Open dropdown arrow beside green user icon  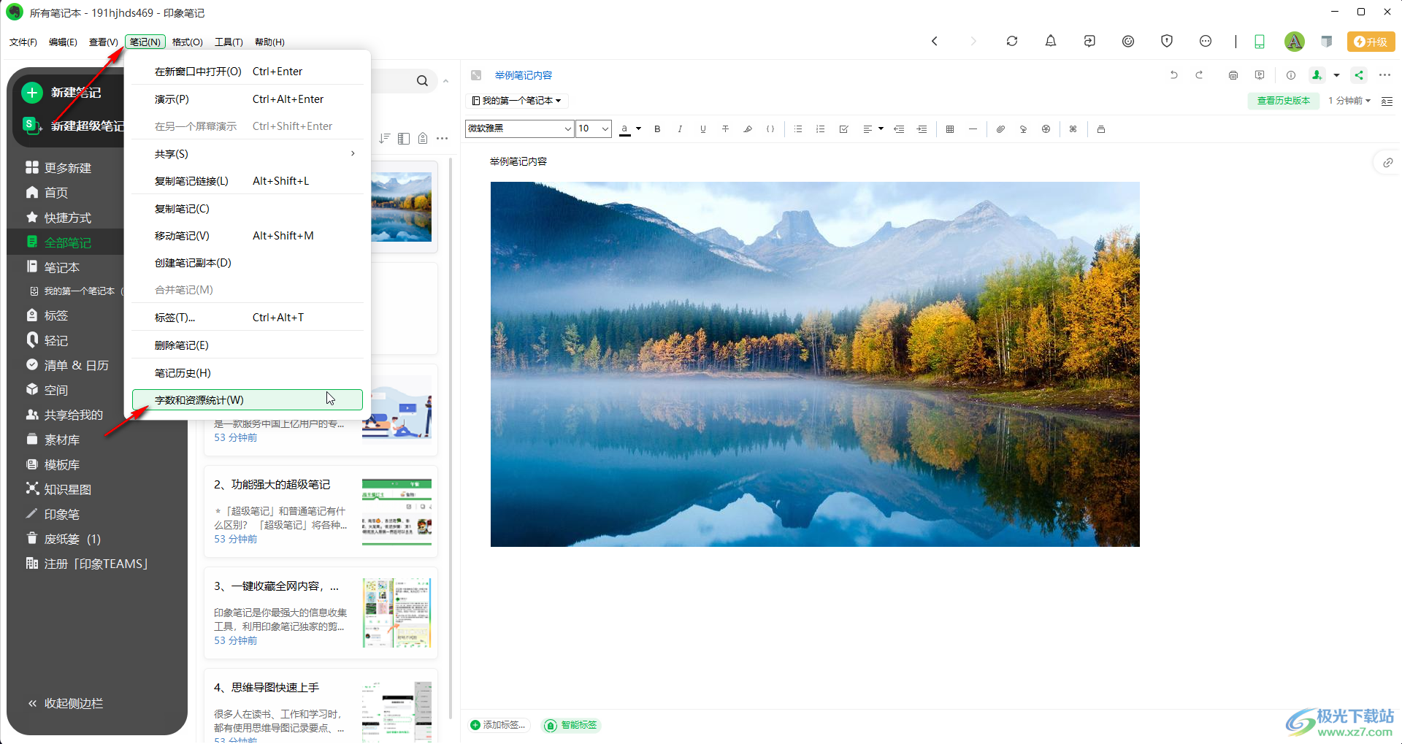[x=1336, y=75]
